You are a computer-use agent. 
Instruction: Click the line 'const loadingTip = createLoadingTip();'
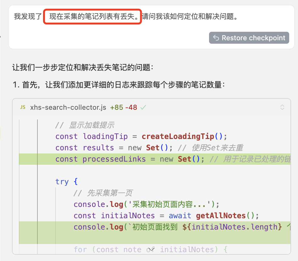[x=141, y=136]
